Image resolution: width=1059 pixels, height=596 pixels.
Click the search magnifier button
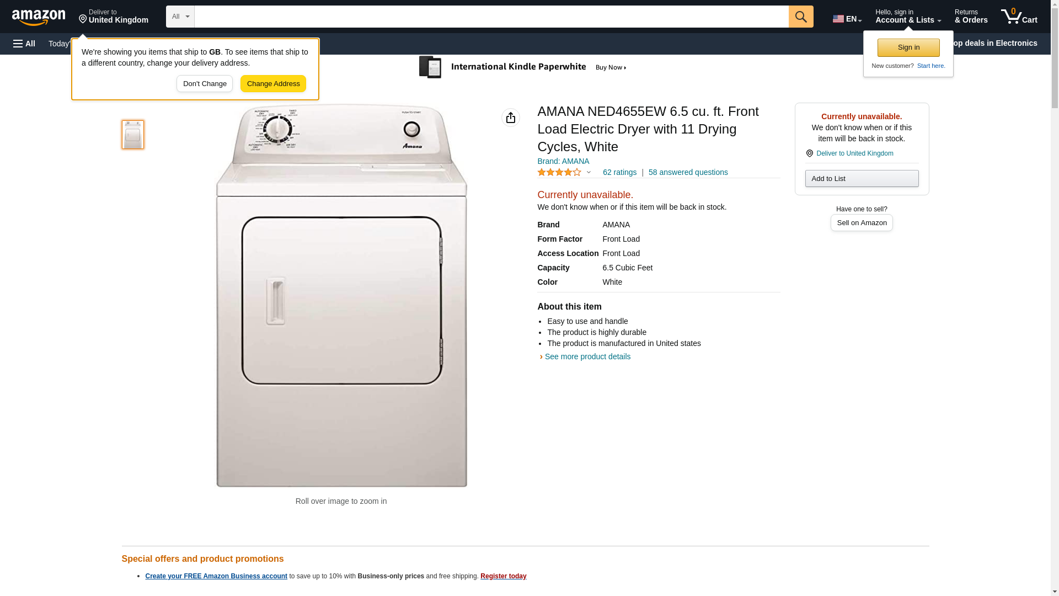(x=801, y=17)
